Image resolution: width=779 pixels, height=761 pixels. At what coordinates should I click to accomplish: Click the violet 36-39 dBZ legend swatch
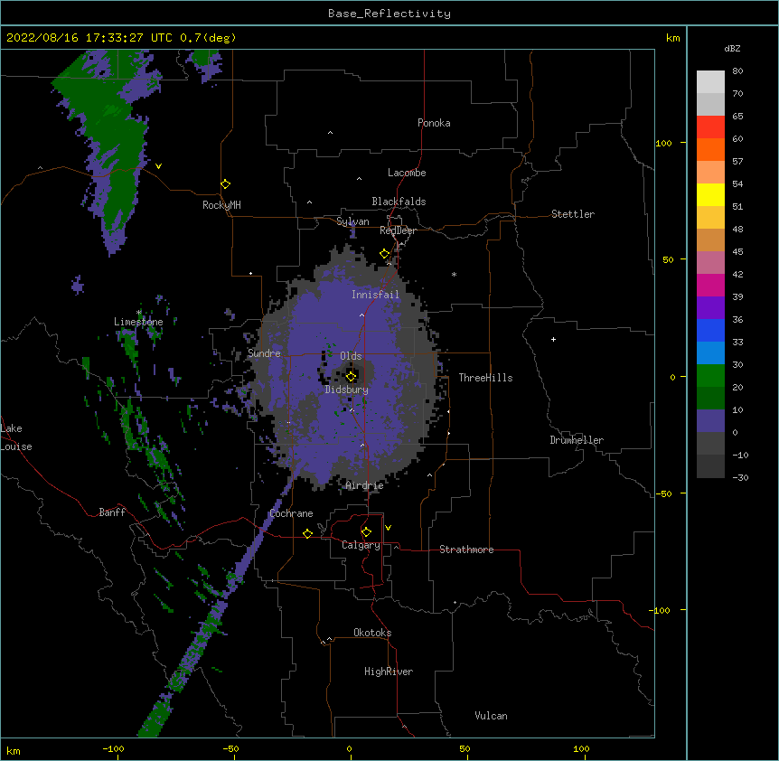710,308
